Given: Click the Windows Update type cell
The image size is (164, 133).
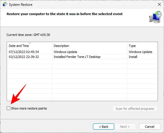Looking at the screenshot, I should point(141,52).
